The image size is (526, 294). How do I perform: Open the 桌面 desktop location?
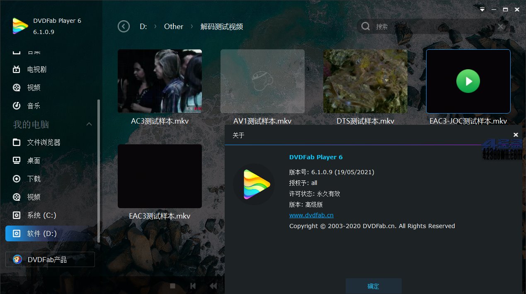tap(33, 160)
